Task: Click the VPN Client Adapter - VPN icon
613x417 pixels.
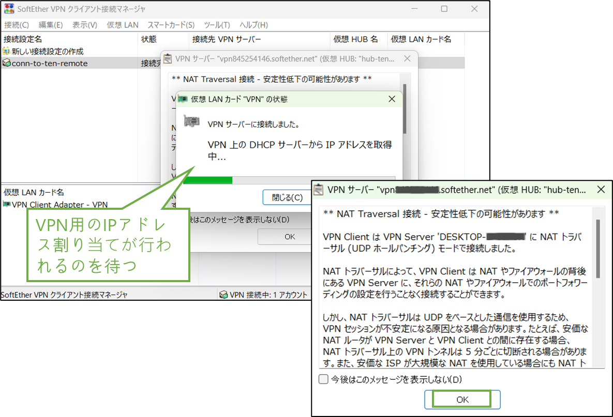Action: click(x=6, y=204)
